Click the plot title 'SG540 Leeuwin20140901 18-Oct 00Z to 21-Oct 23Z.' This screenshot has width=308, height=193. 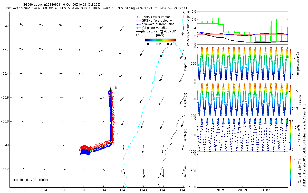click(x=62, y=5)
